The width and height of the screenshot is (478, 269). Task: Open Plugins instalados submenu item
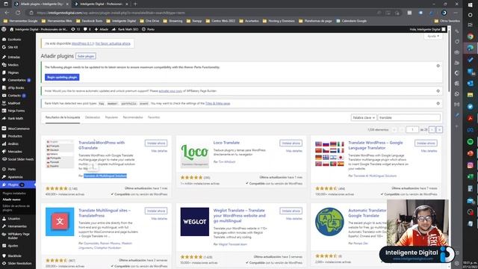14,194
